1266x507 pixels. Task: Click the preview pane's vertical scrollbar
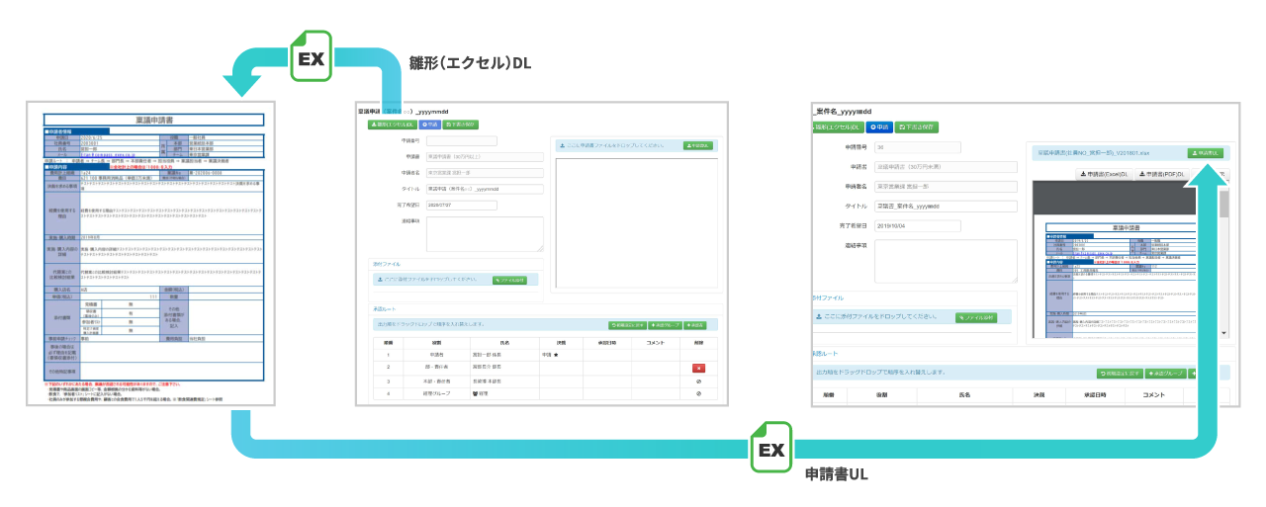click(x=1223, y=257)
